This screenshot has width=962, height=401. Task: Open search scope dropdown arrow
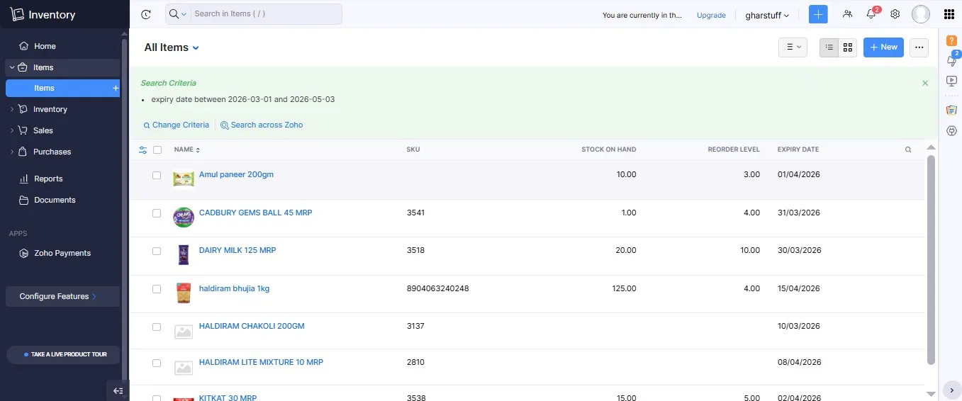(x=184, y=14)
